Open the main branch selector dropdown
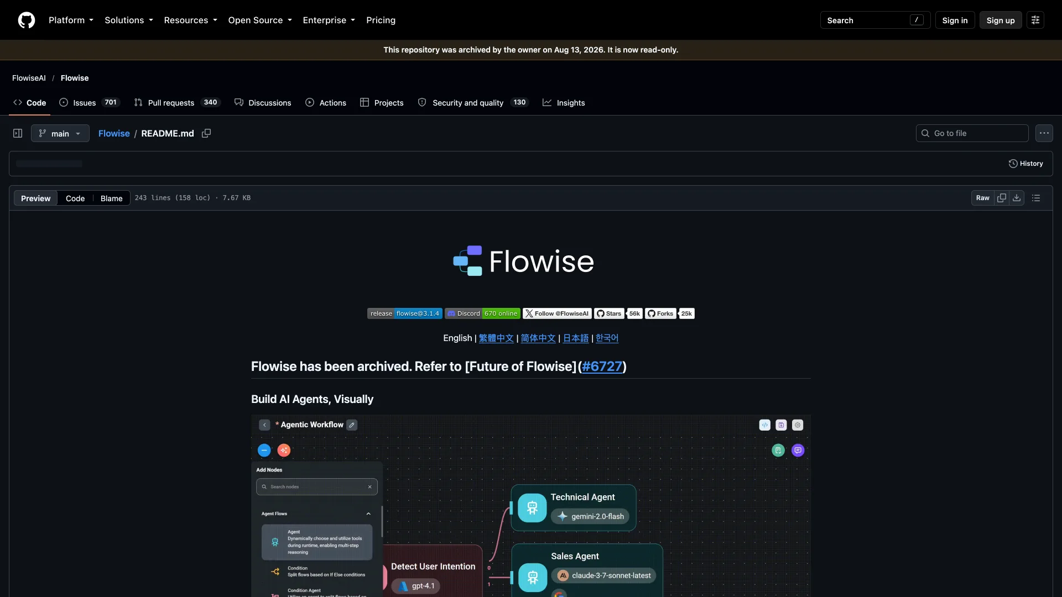 (60, 133)
